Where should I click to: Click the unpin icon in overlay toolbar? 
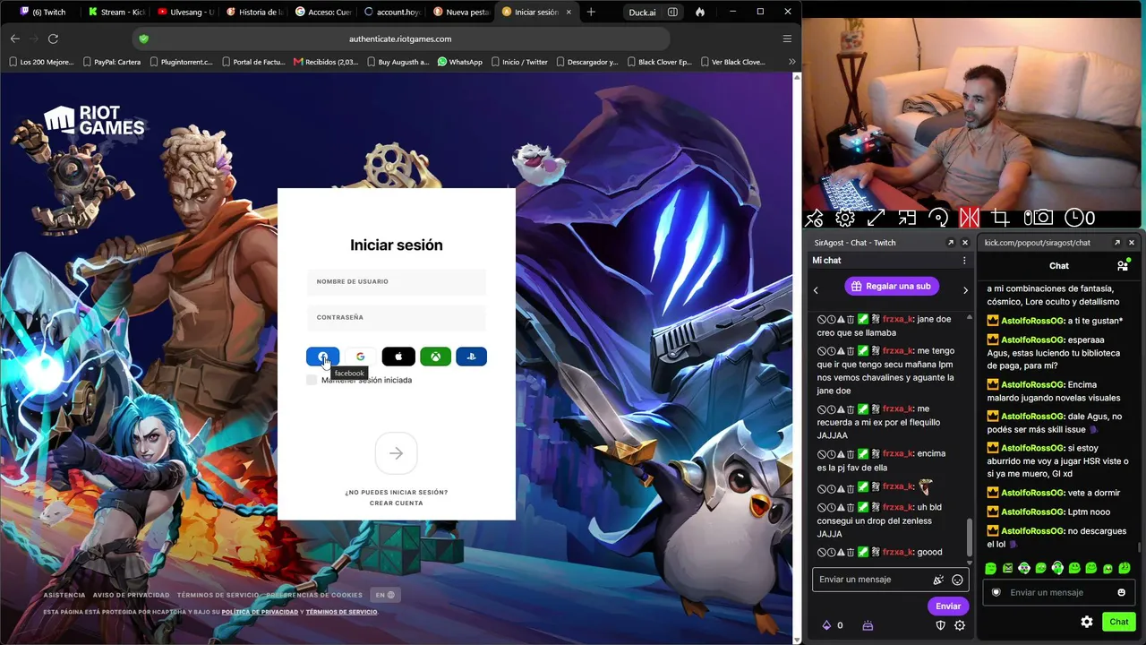(814, 218)
